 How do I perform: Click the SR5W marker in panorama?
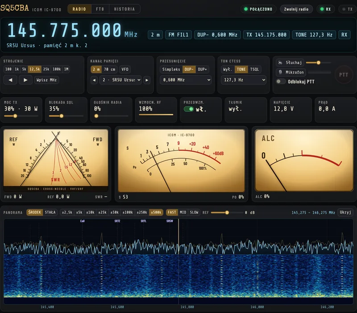pyautogui.click(x=170, y=221)
